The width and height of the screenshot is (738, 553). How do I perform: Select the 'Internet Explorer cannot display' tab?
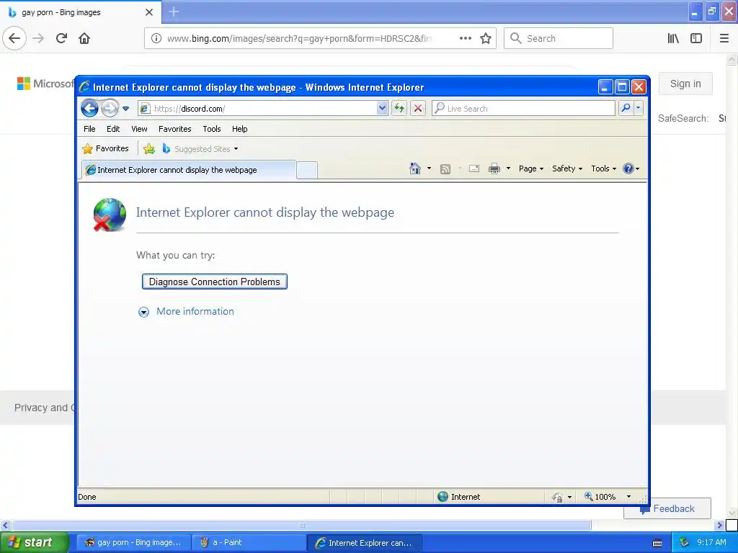click(190, 170)
